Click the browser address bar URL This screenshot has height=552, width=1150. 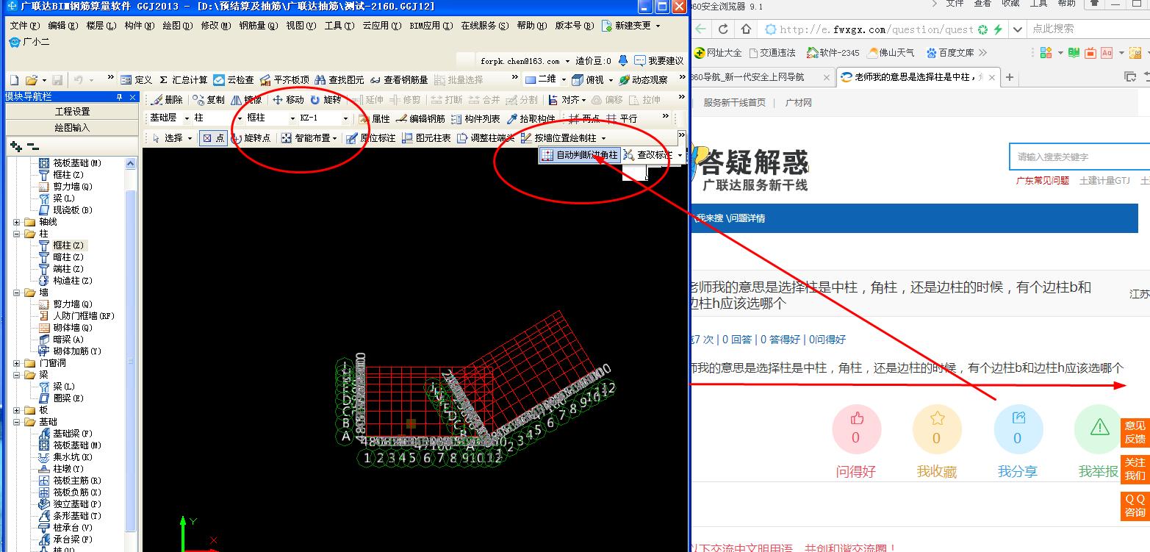coord(876,29)
